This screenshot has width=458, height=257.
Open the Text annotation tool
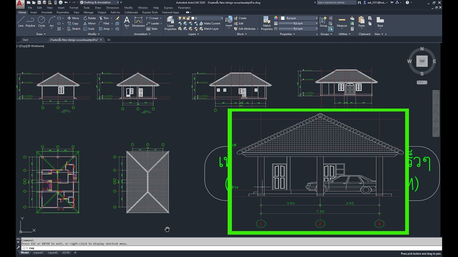pyautogui.click(x=127, y=22)
